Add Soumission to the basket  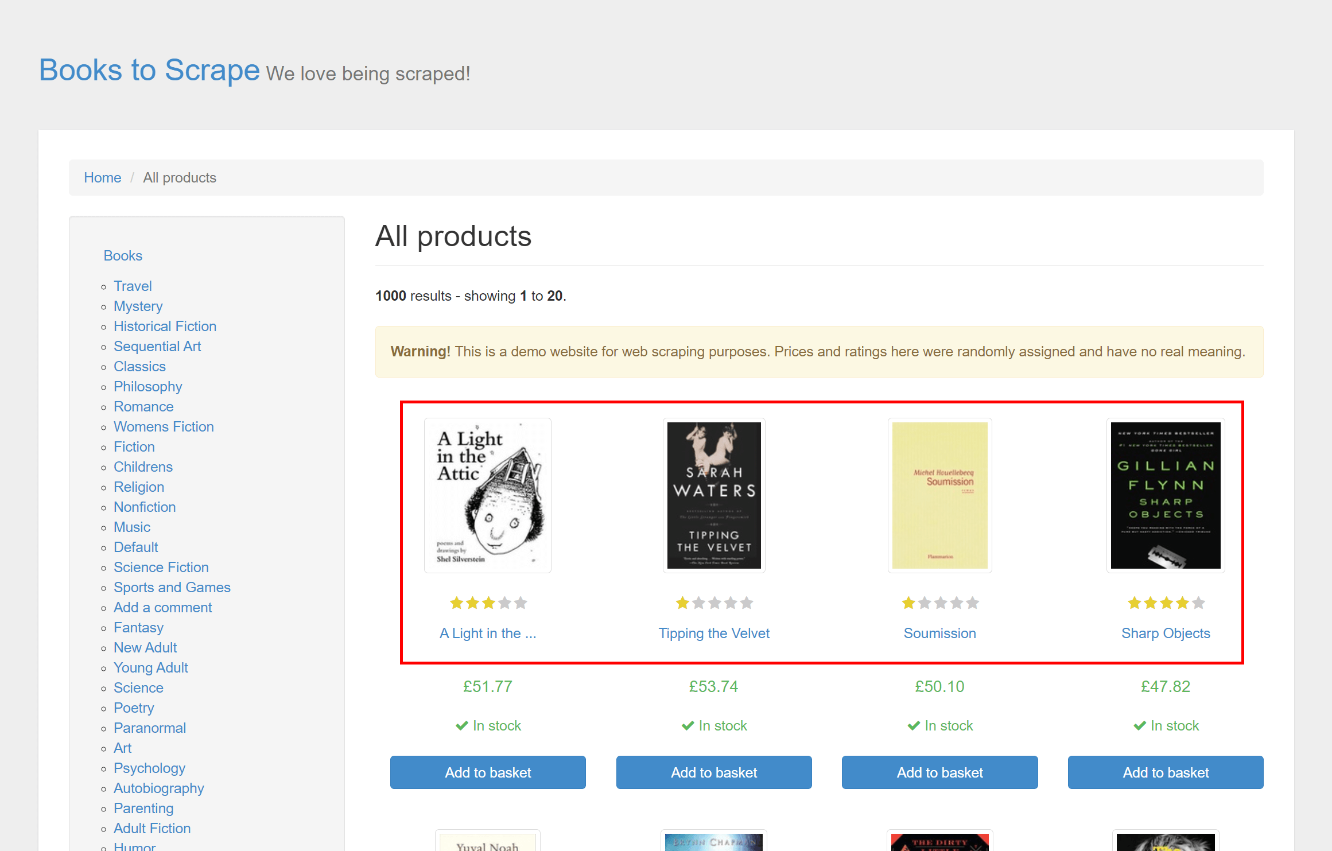click(x=939, y=772)
